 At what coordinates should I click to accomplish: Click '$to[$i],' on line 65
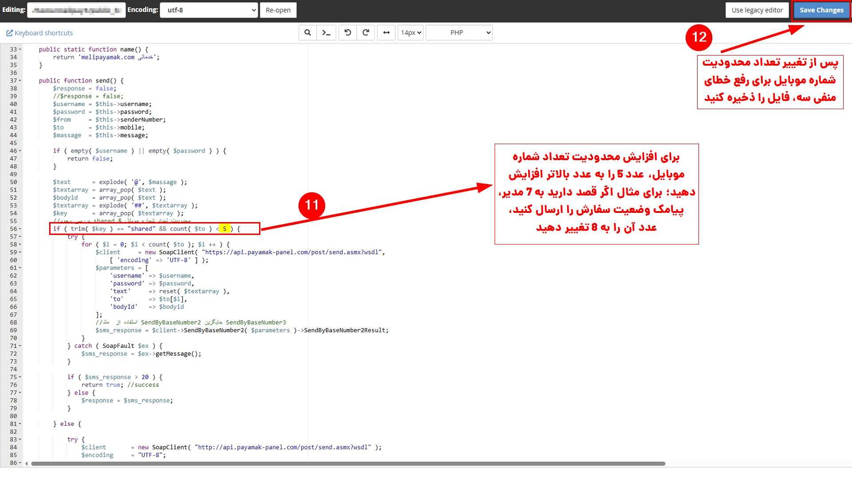point(174,299)
